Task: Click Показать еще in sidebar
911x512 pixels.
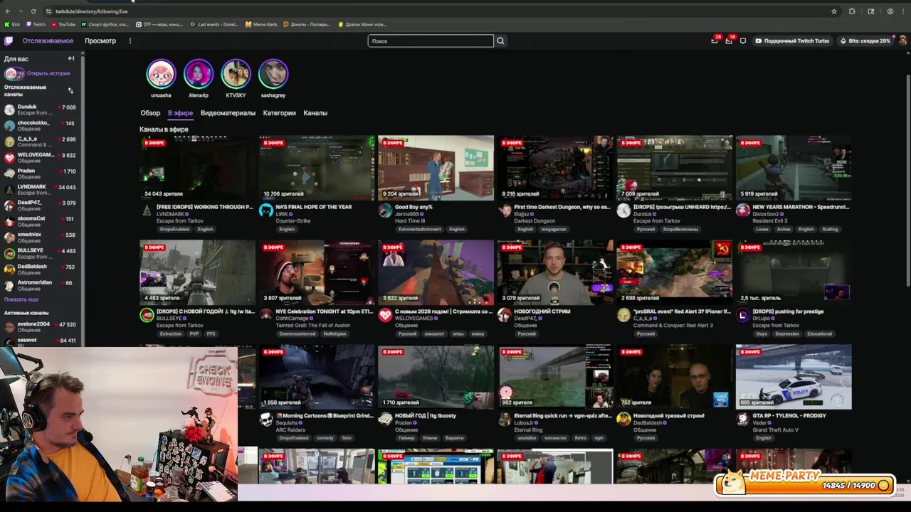Action: (x=21, y=299)
